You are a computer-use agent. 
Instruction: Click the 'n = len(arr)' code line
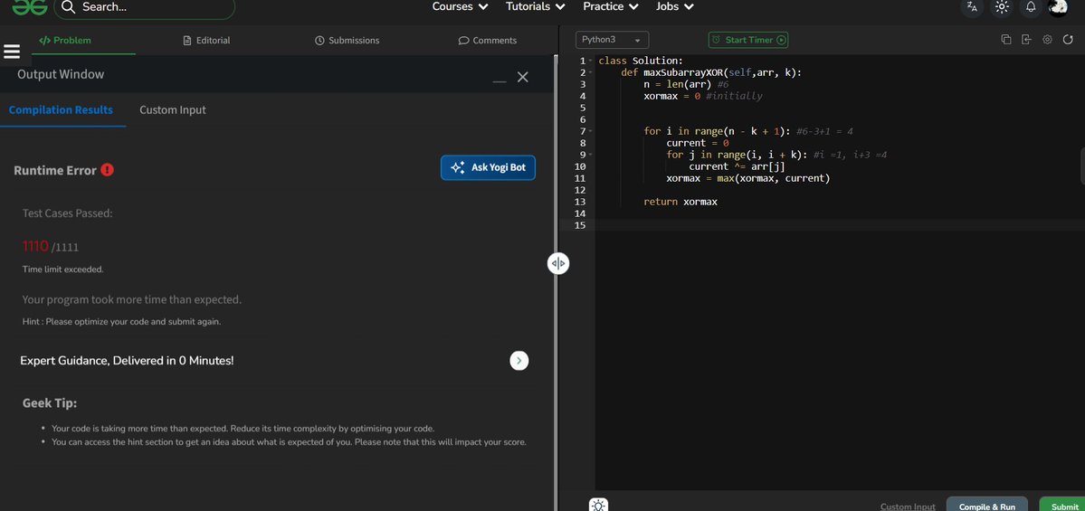pyautogui.click(x=677, y=84)
